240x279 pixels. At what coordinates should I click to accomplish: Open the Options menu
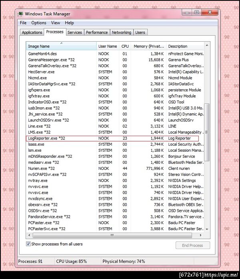39,23
